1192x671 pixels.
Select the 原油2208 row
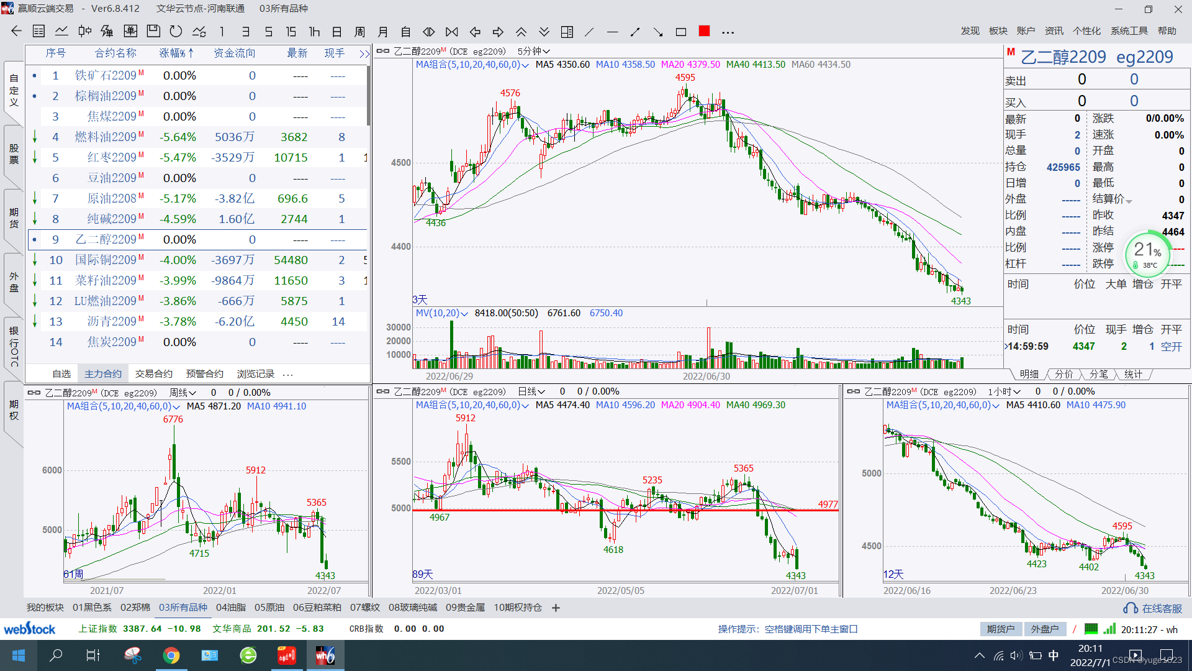197,199
